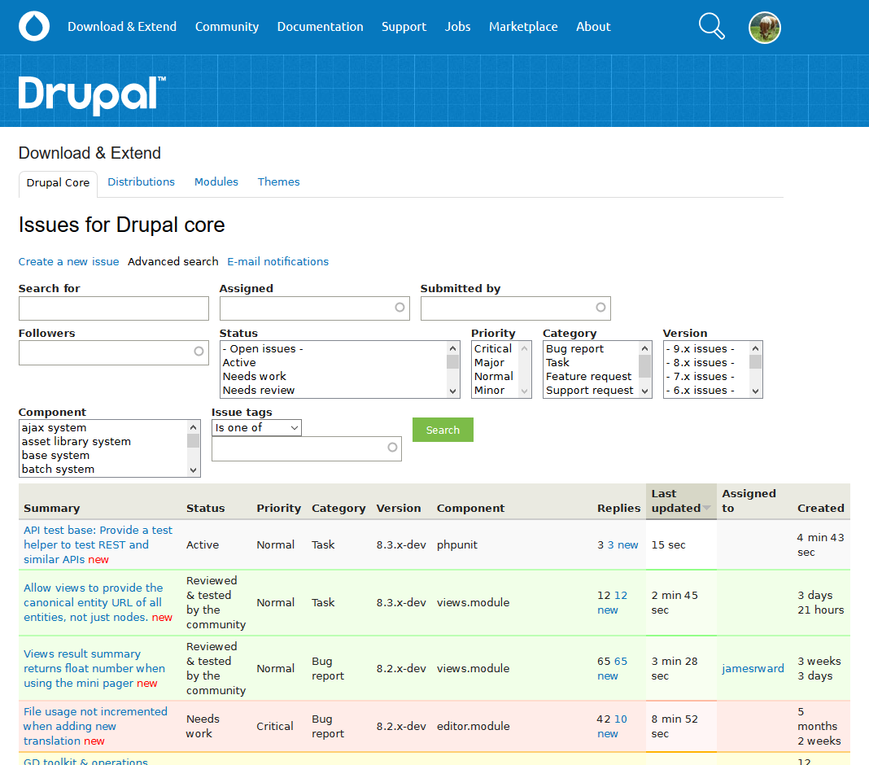Open the Community menu

pyautogui.click(x=227, y=27)
